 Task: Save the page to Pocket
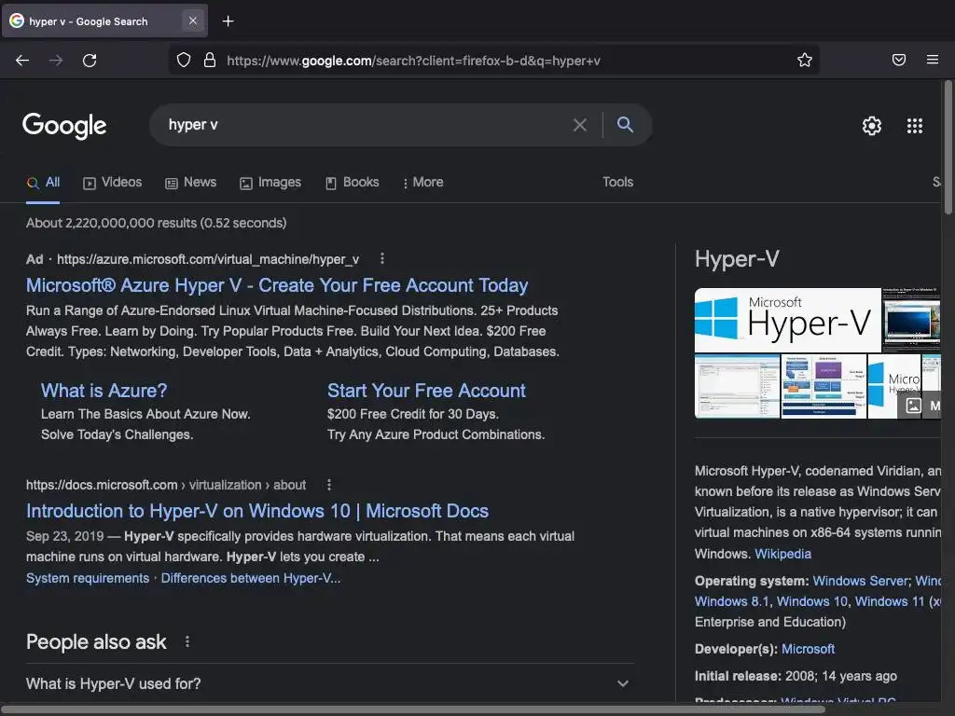click(898, 60)
